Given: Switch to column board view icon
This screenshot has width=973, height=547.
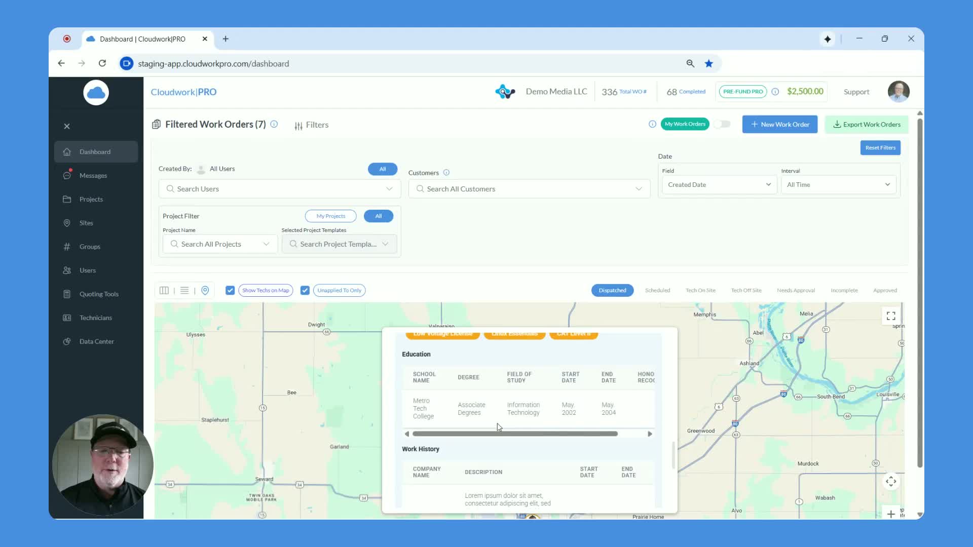Looking at the screenshot, I should tap(164, 291).
